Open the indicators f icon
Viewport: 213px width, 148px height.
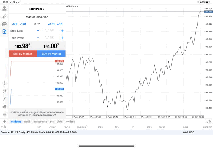coord(4,99)
